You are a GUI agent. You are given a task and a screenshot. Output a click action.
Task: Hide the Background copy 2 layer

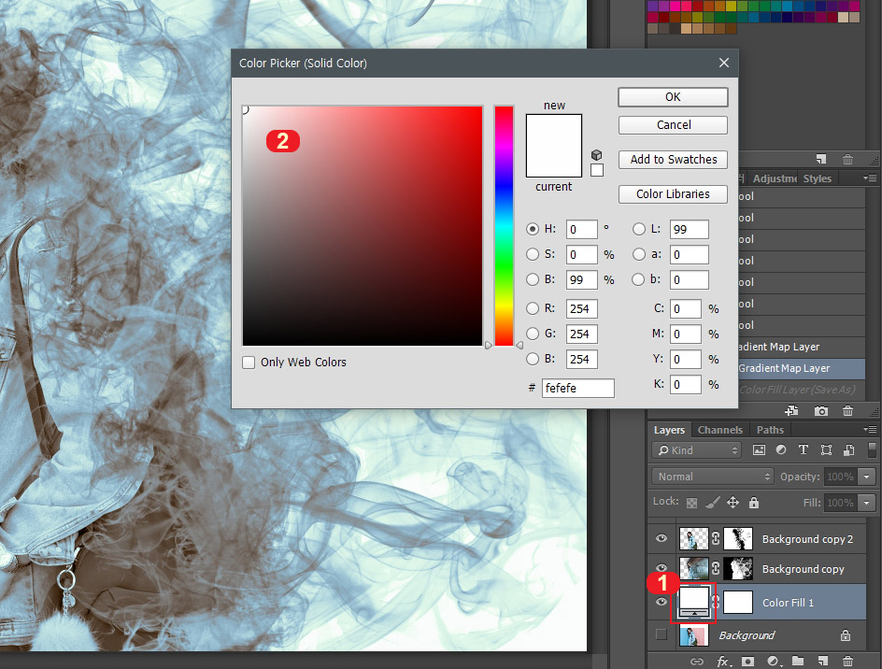(661, 538)
